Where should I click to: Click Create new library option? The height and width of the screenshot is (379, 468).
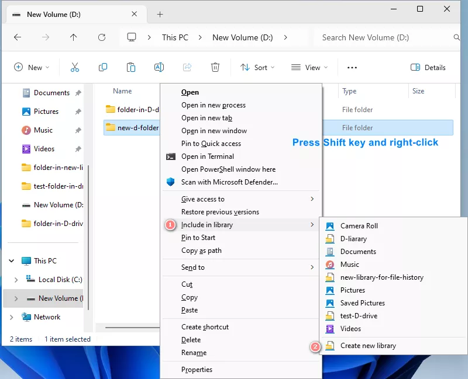pyautogui.click(x=393, y=346)
